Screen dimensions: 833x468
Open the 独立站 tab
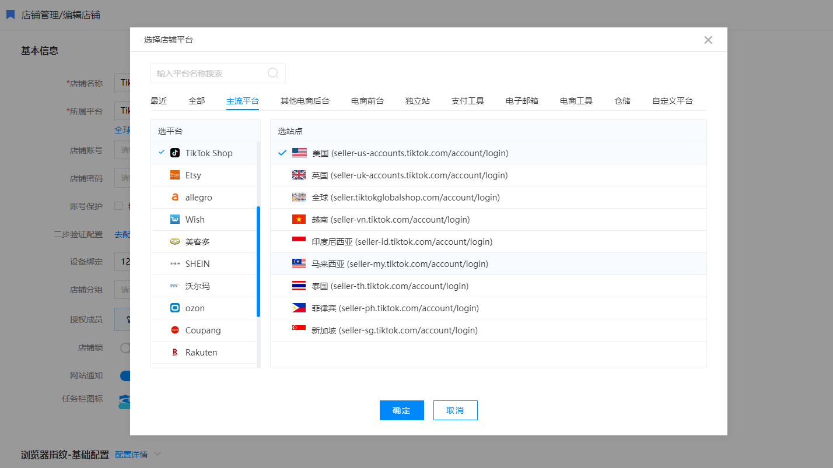click(418, 101)
